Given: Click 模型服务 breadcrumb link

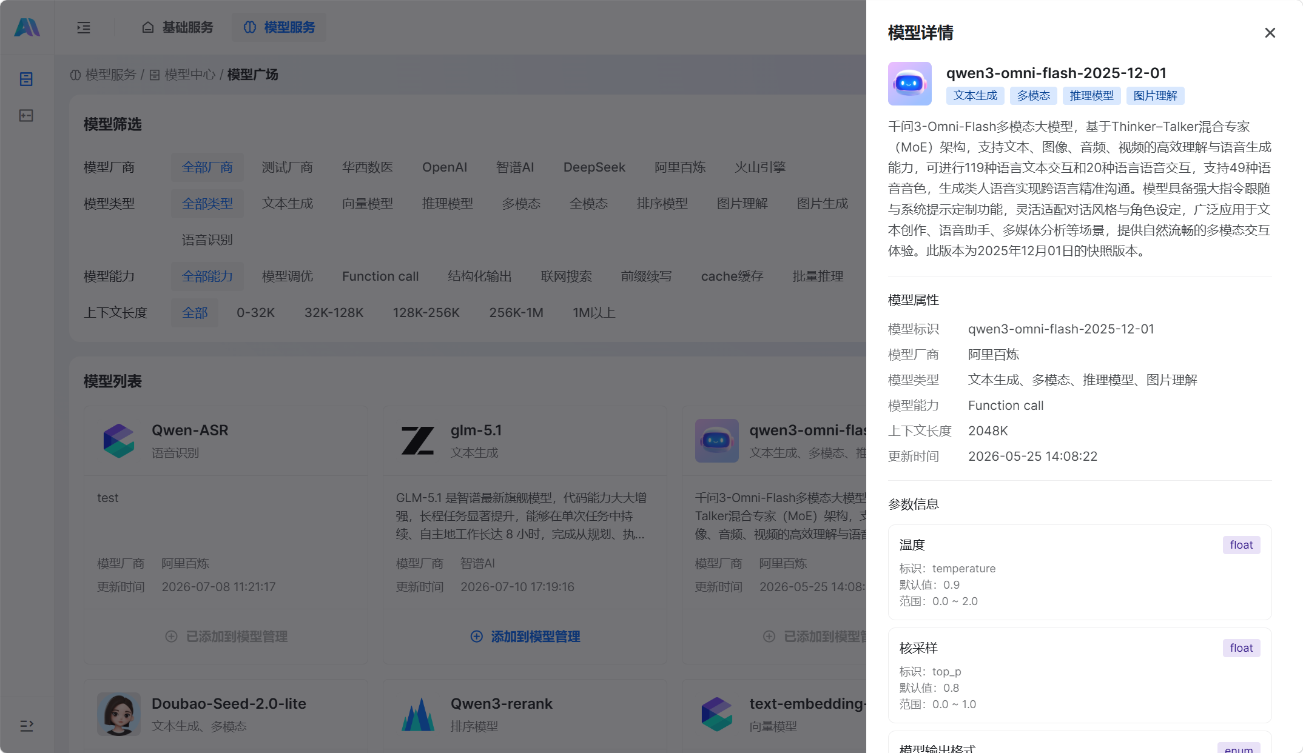Looking at the screenshot, I should pyautogui.click(x=104, y=75).
